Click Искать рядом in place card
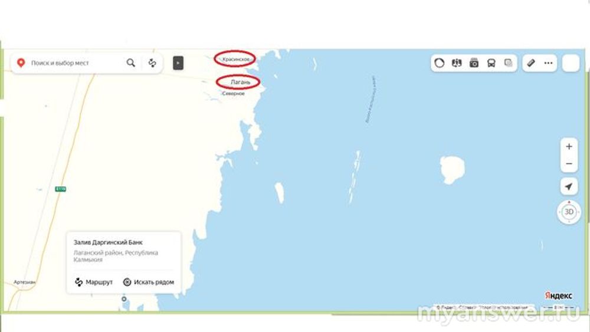 pyautogui.click(x=149, y=282)
